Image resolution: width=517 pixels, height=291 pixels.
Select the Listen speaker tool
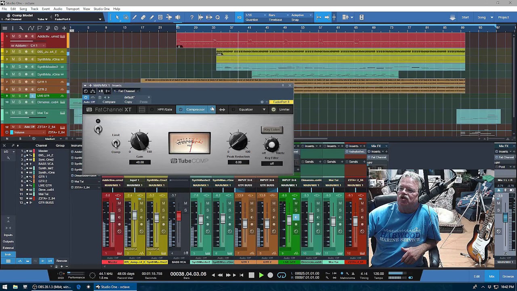click(x=178, y=17)
